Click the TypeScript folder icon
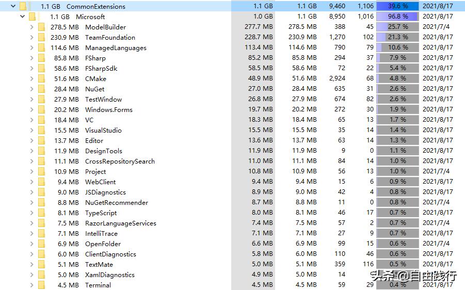 pos(41,213)
